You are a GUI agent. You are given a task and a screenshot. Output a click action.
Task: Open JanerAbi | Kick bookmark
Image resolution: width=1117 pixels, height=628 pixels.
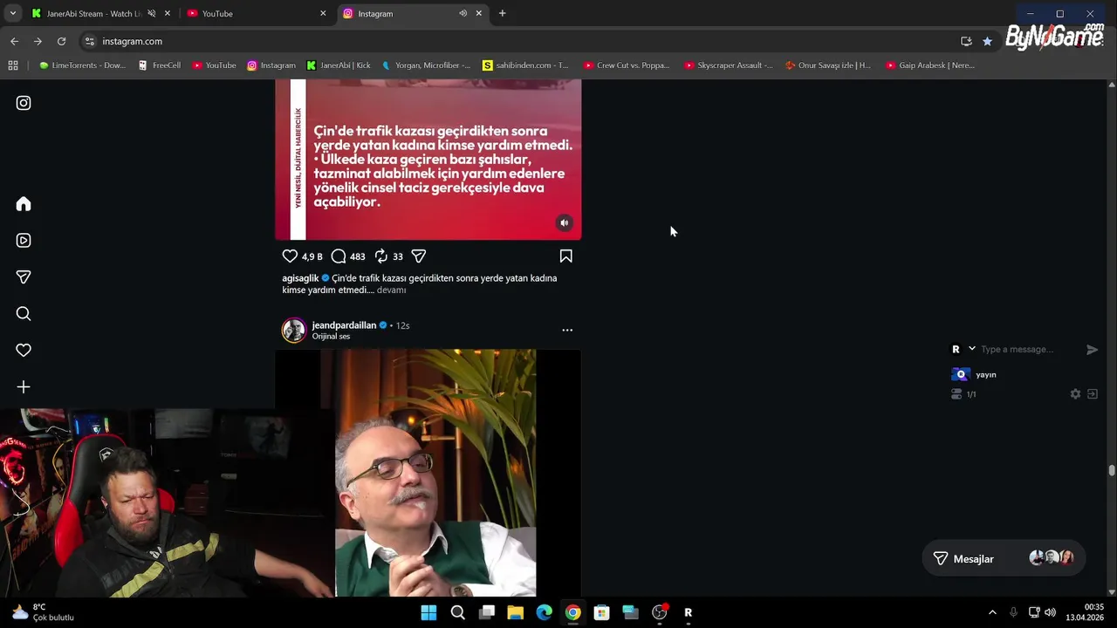(339, 65)
